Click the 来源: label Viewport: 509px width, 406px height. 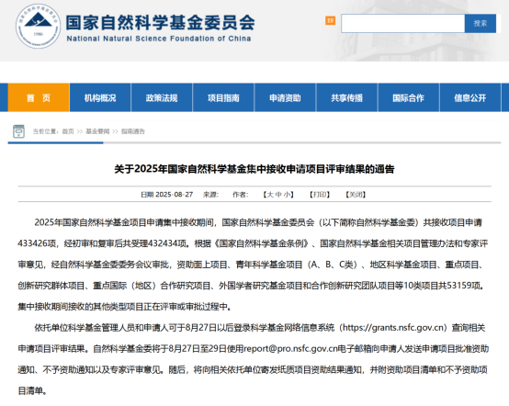coord(211,195)
